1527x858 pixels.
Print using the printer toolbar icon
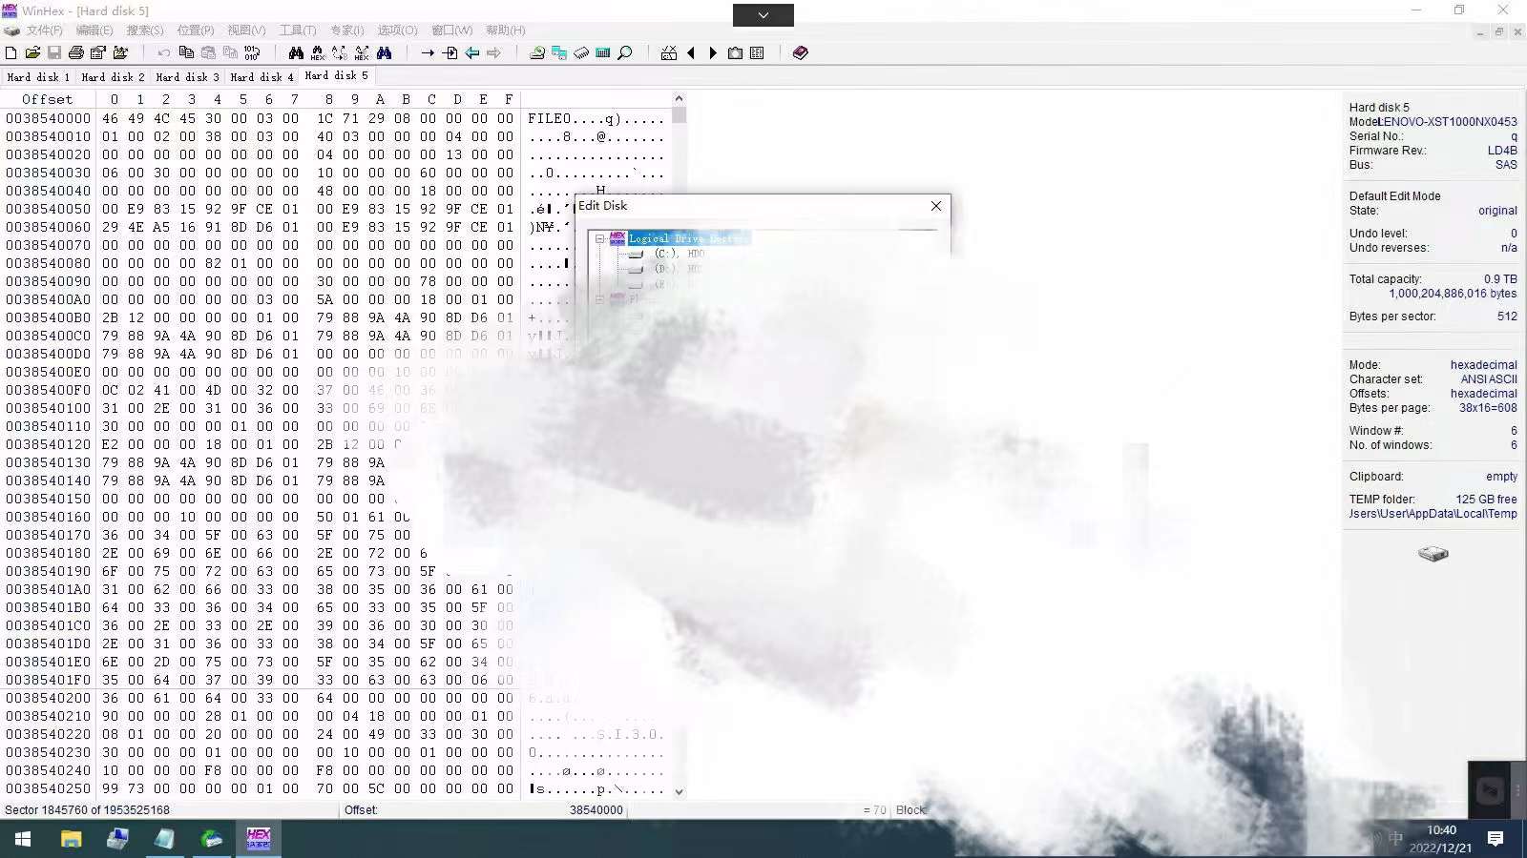tap(76, 53)
